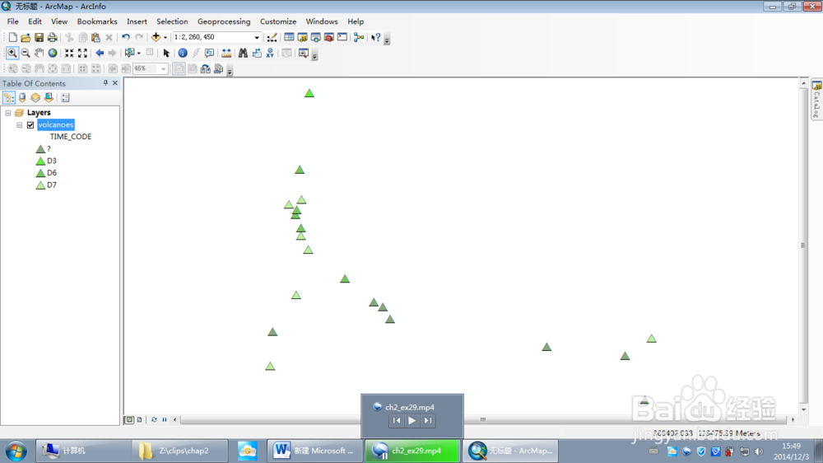Toggle Draft Mode on Layout toolbar
Viewport: 823px width, 463px height.
[179, 69]
